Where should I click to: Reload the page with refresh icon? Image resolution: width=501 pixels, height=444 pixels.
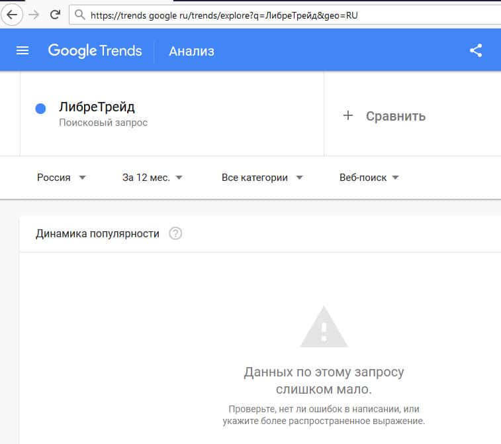(55, 14)
